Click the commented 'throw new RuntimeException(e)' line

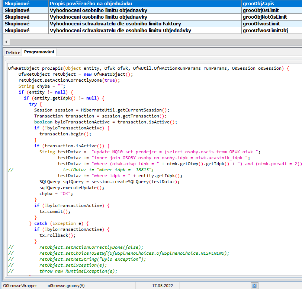(x=78, y=271)
